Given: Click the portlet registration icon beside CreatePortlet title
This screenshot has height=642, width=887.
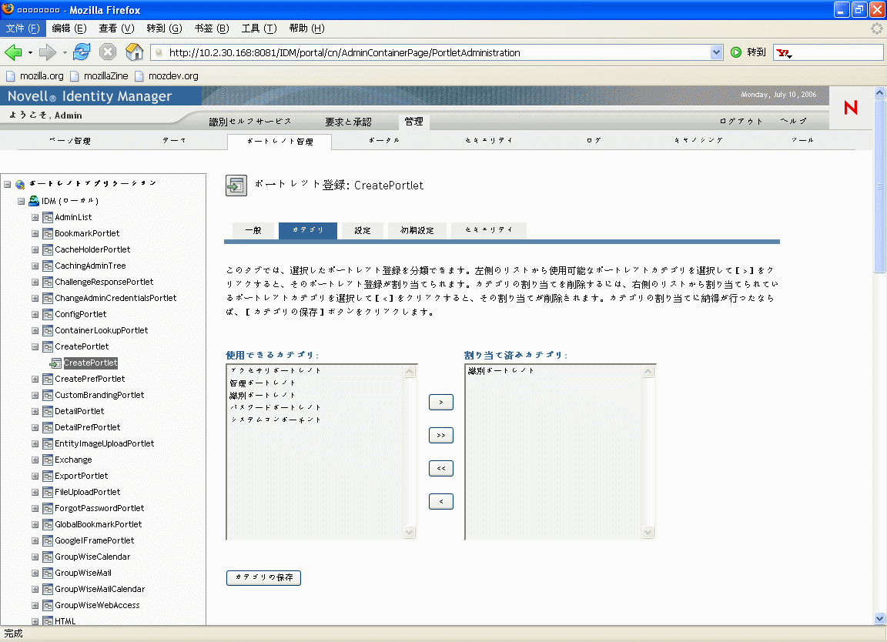Looking at the screenshot, I should (236, 185).
